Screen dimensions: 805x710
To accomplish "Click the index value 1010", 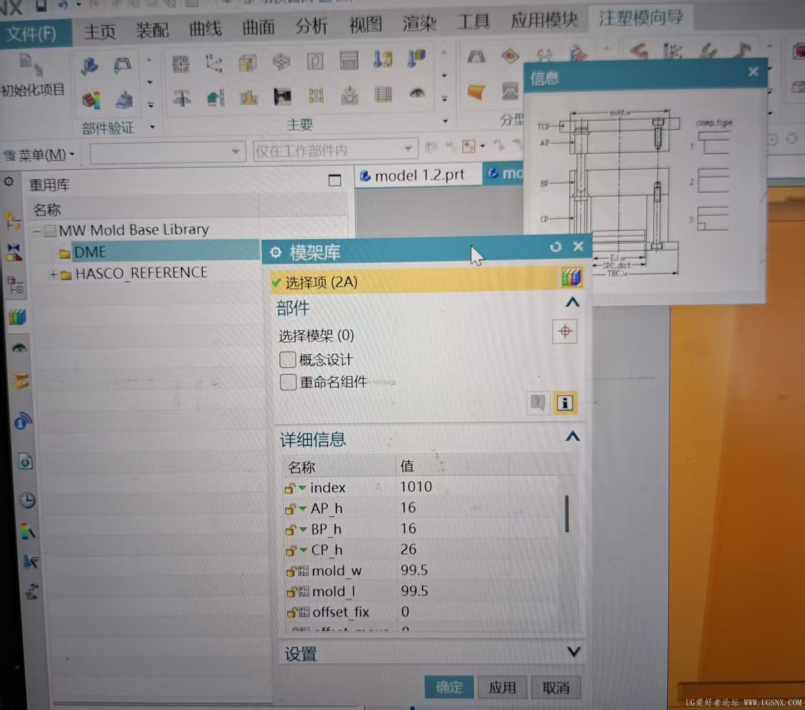I will 416,486.
